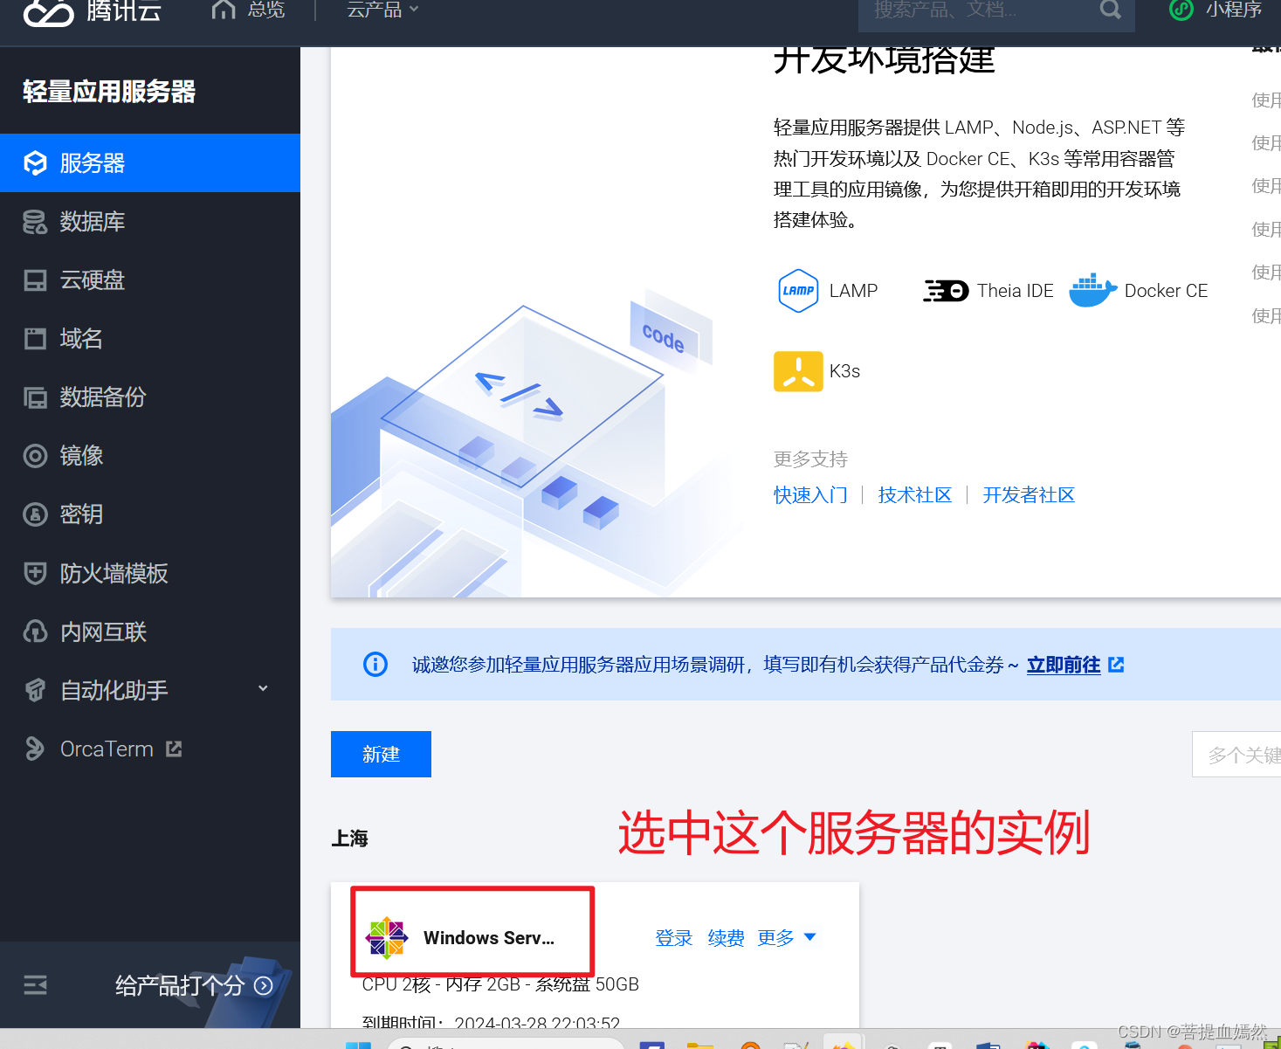Screen dimensions: 1281x1049
Task: Select 服务器 in the sidebar
Action: [150, 162]
